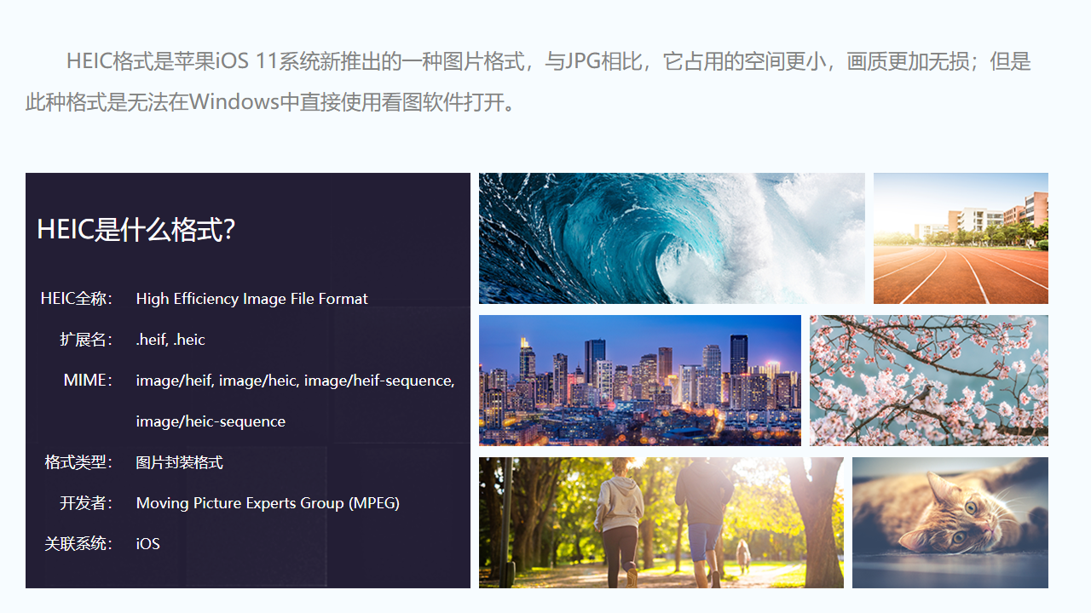The height and width of the screenshot is (613, 1091).
Task: Select the school running track photo
Action: tap(961, 238)
